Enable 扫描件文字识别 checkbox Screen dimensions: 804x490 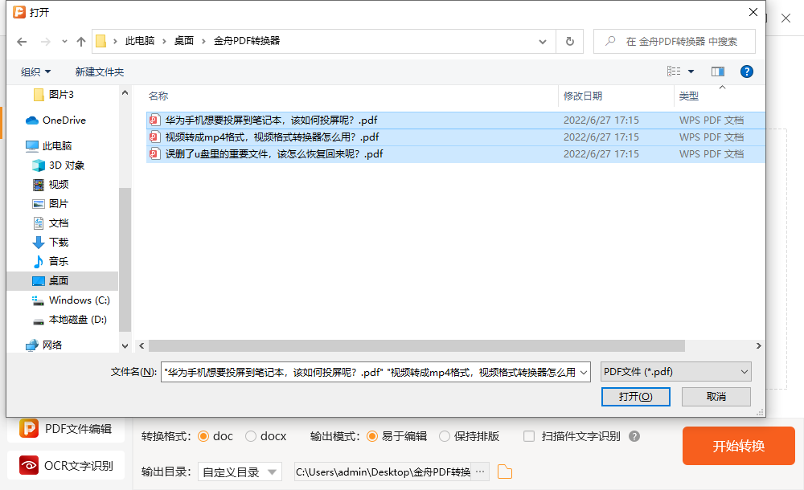[529, 436]
